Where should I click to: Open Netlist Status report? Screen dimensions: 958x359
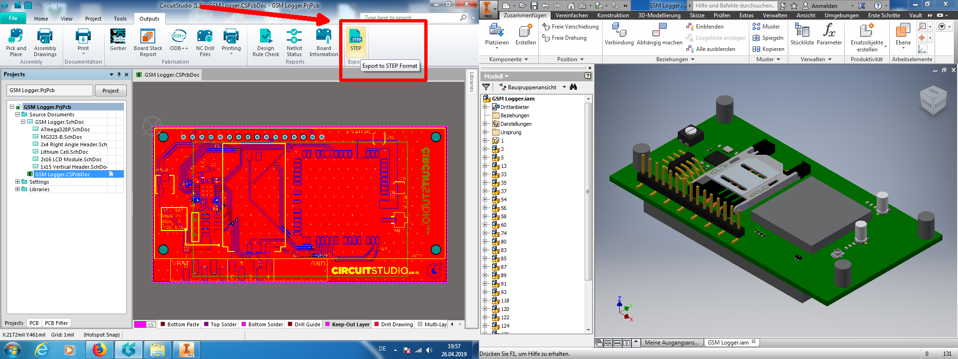coord(294,43)
